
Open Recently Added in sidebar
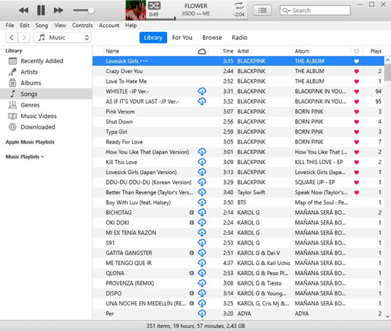point(46,61)
